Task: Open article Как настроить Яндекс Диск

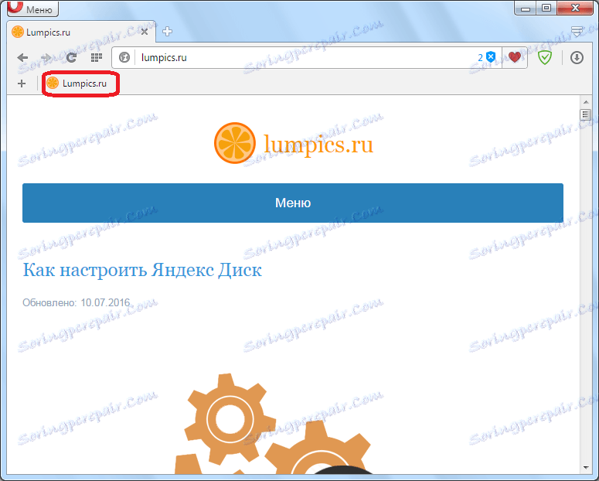Action: [142, 270]
